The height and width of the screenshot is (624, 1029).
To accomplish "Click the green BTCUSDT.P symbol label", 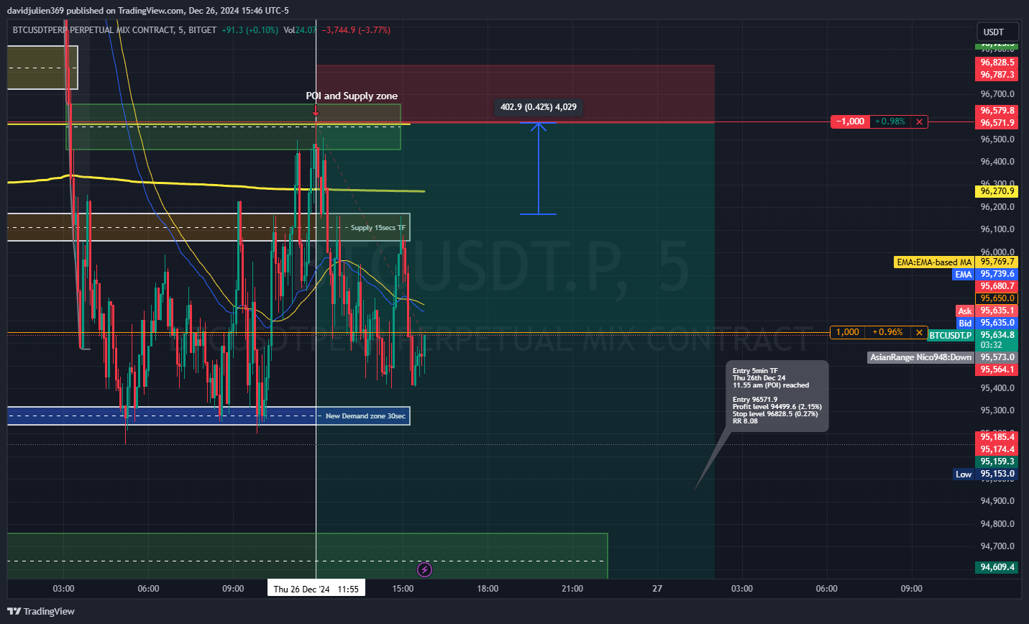I will click(x=951, y=336).
